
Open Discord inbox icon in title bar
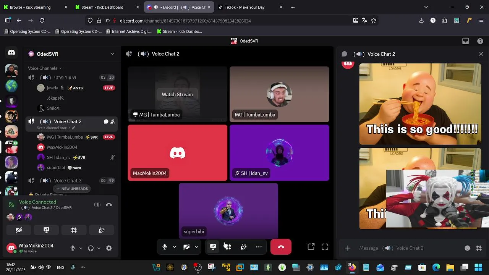(465, 41)
